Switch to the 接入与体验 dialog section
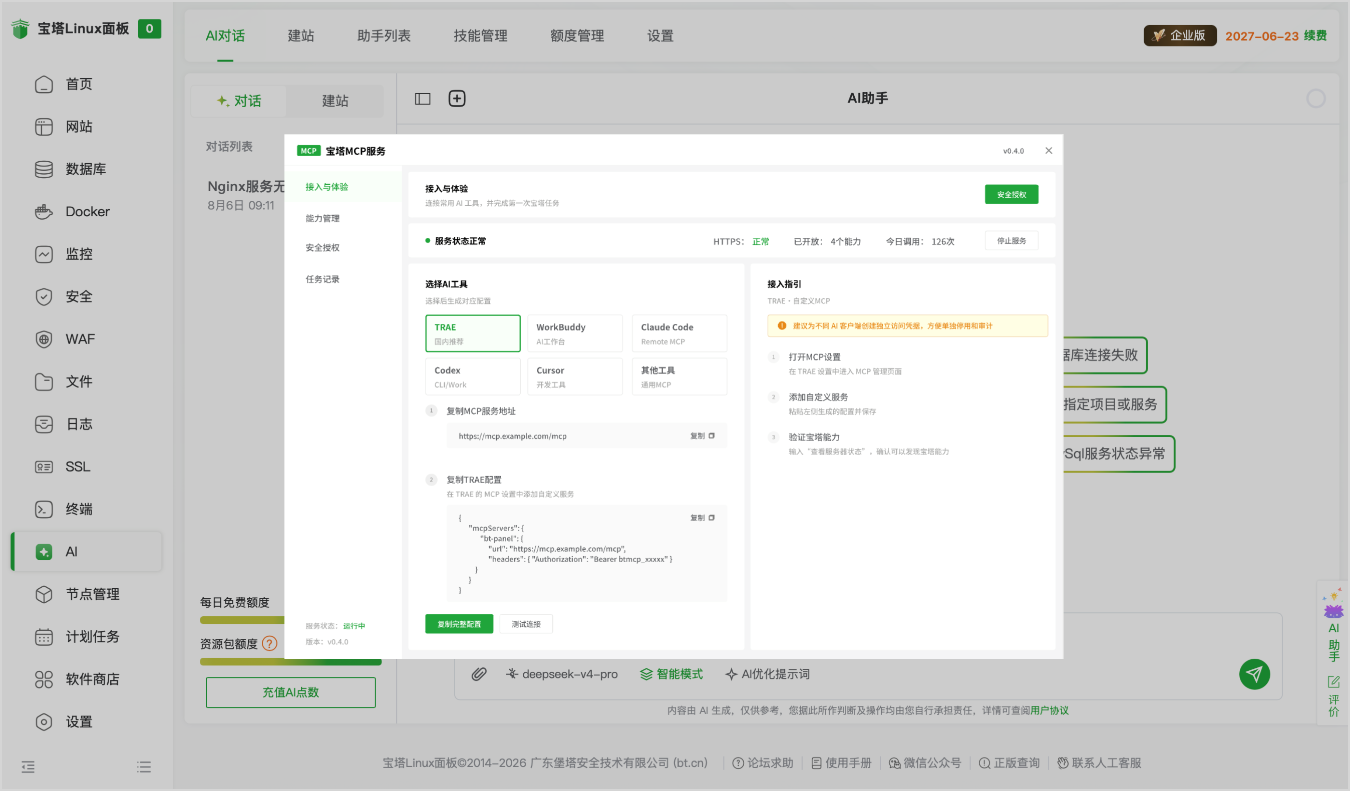Screen dimensions: 1350x791 343,187
